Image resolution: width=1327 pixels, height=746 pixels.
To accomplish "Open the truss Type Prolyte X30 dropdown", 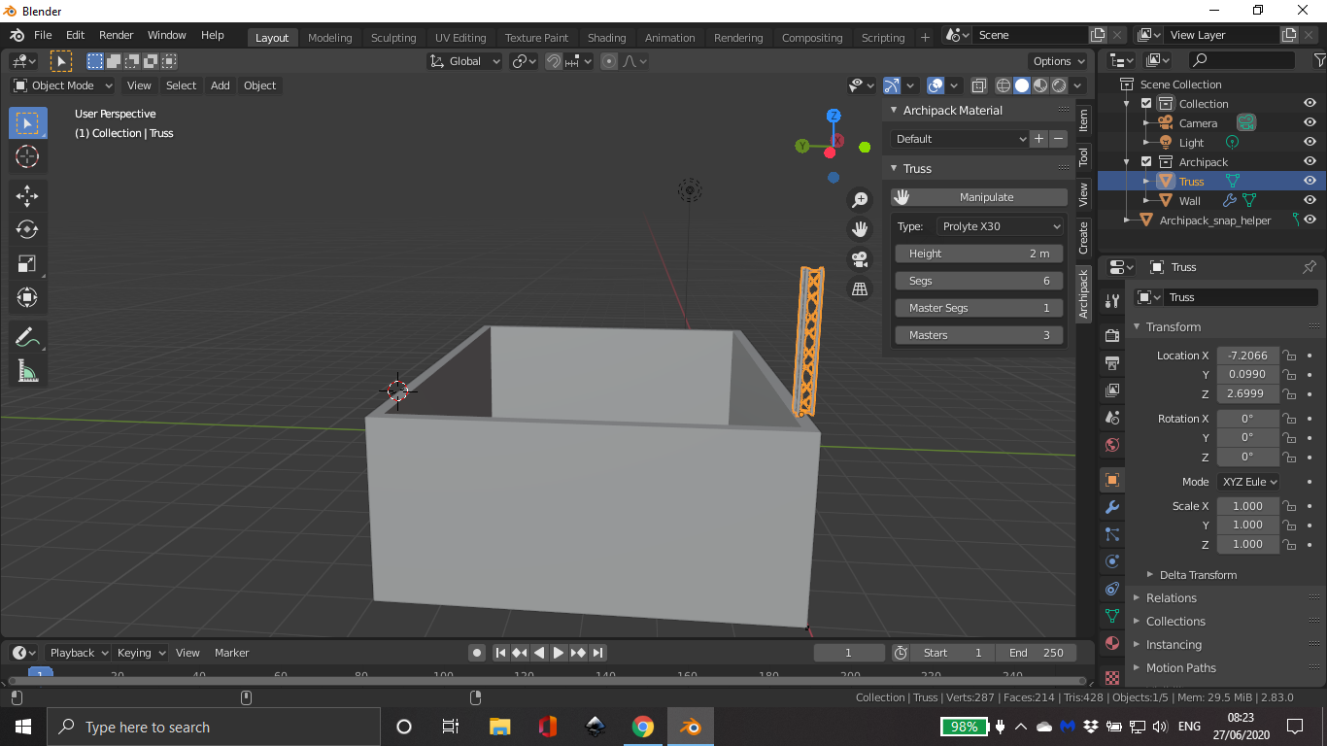I will pos(1001,226).
